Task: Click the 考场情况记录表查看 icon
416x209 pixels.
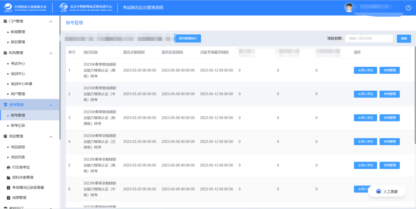Action: [8, 187]
